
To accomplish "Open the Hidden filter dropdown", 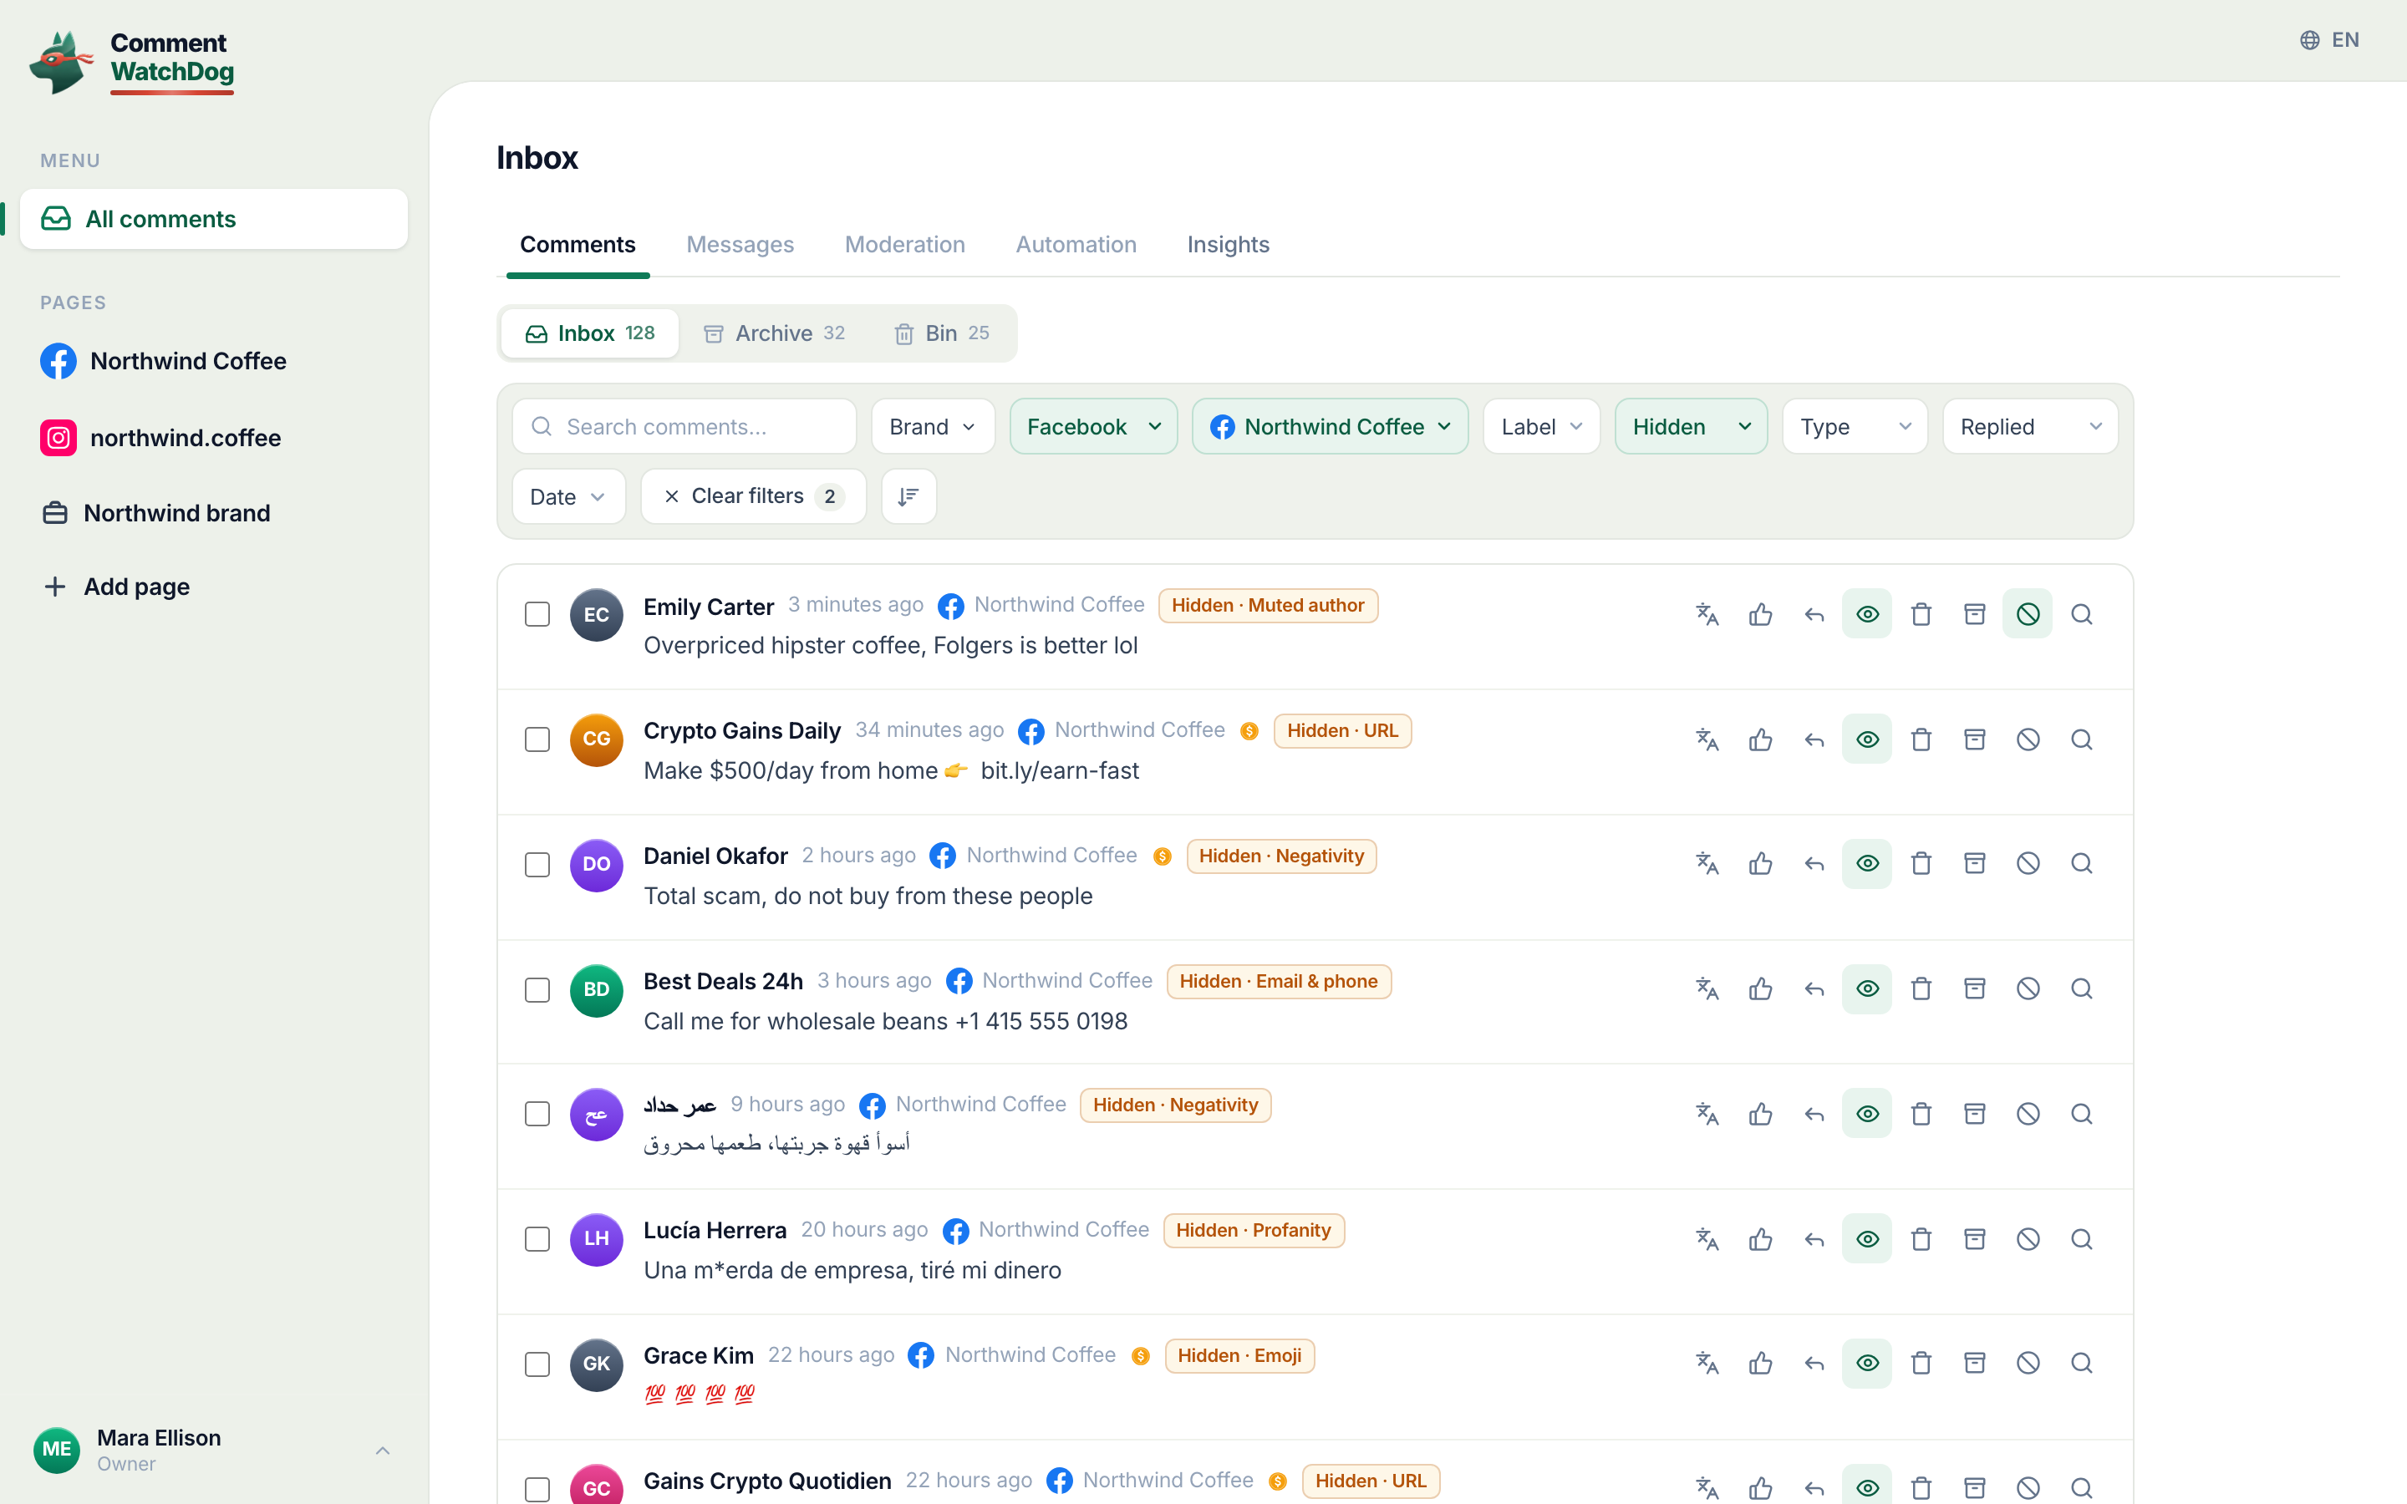I will tap(1691, 427).
